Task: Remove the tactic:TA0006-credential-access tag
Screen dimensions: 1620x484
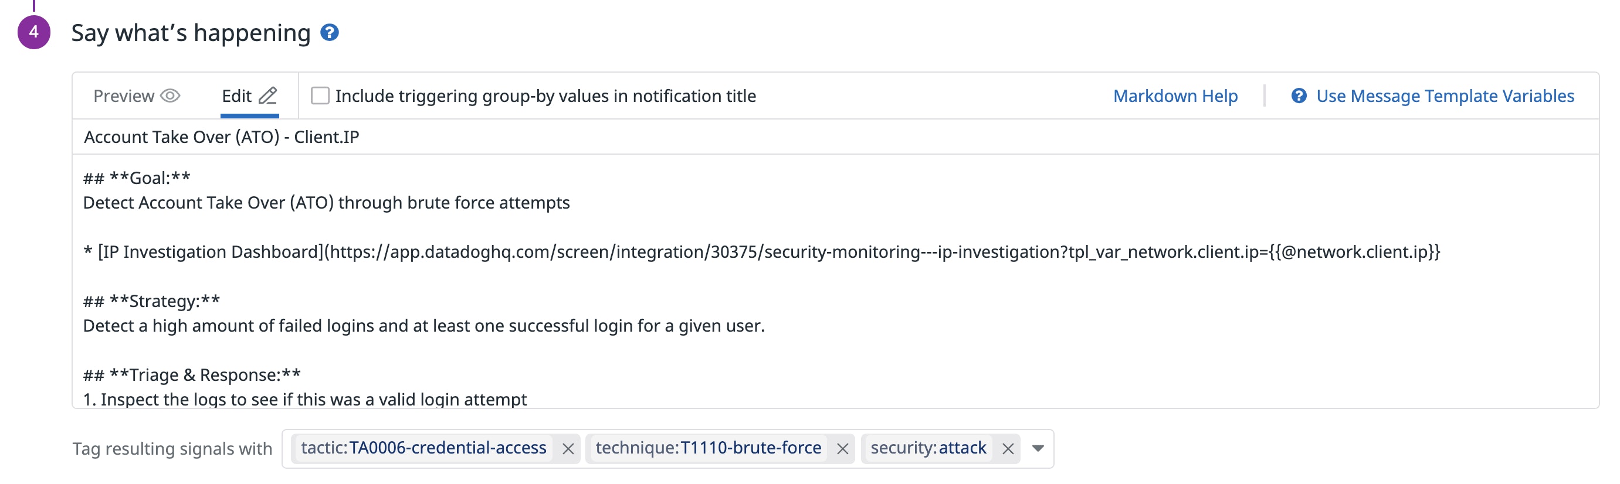Action: coord(567,448)
